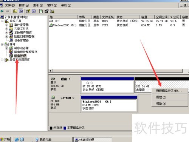Collapse the 存储 node

(2, 44)
